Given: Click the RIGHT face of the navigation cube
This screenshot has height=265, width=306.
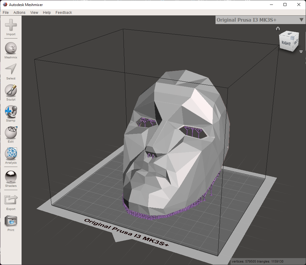Looking at the screenshot, I should click(286, 43).
